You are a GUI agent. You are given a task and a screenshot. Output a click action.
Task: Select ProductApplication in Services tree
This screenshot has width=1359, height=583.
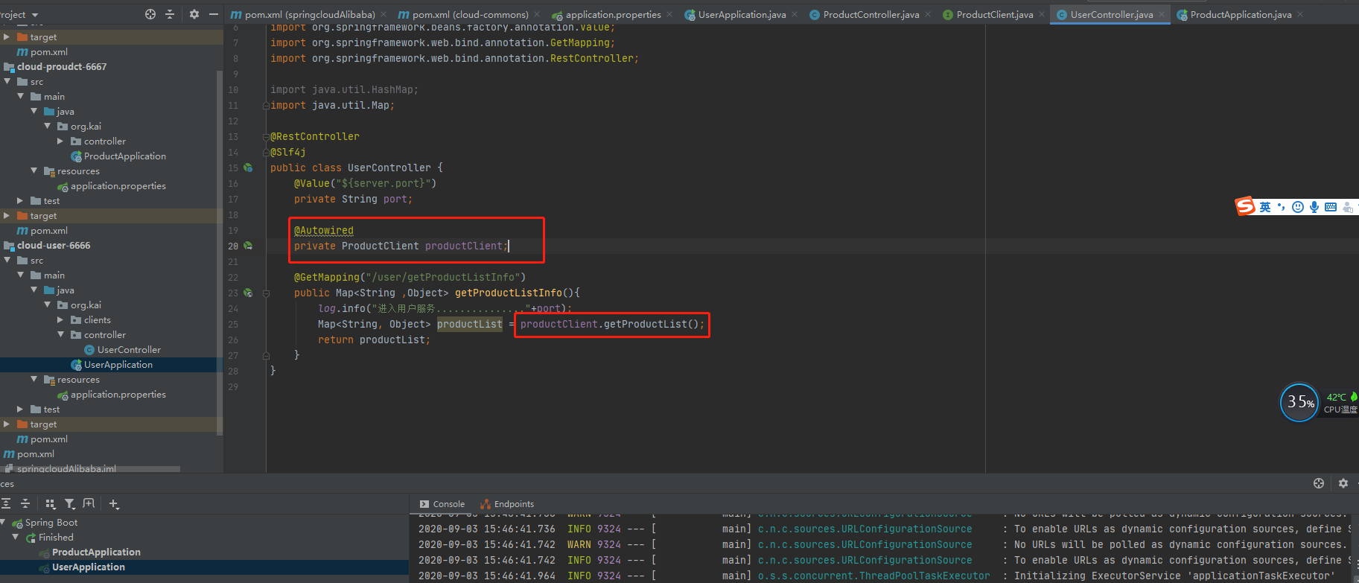pos(96,552)
